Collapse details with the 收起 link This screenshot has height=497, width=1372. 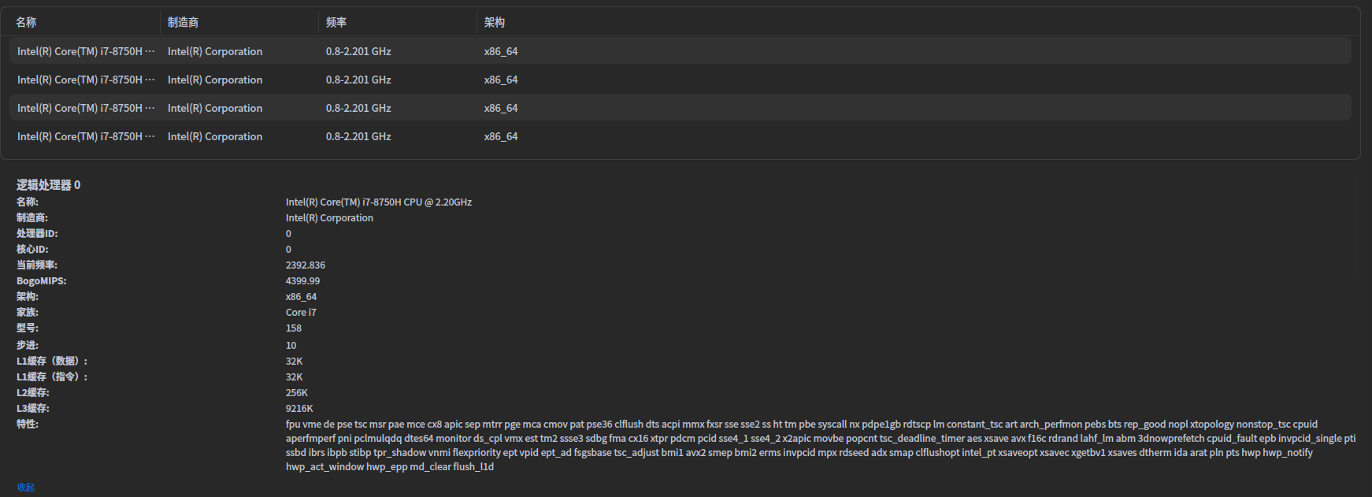click(x=26, y=487)
